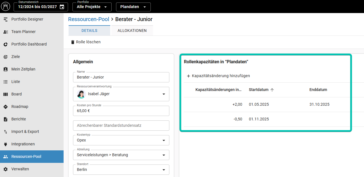Click Berater - Junior in the breadcrumb
The height and width of the screenshot is (177, 364).
(134, 19)
